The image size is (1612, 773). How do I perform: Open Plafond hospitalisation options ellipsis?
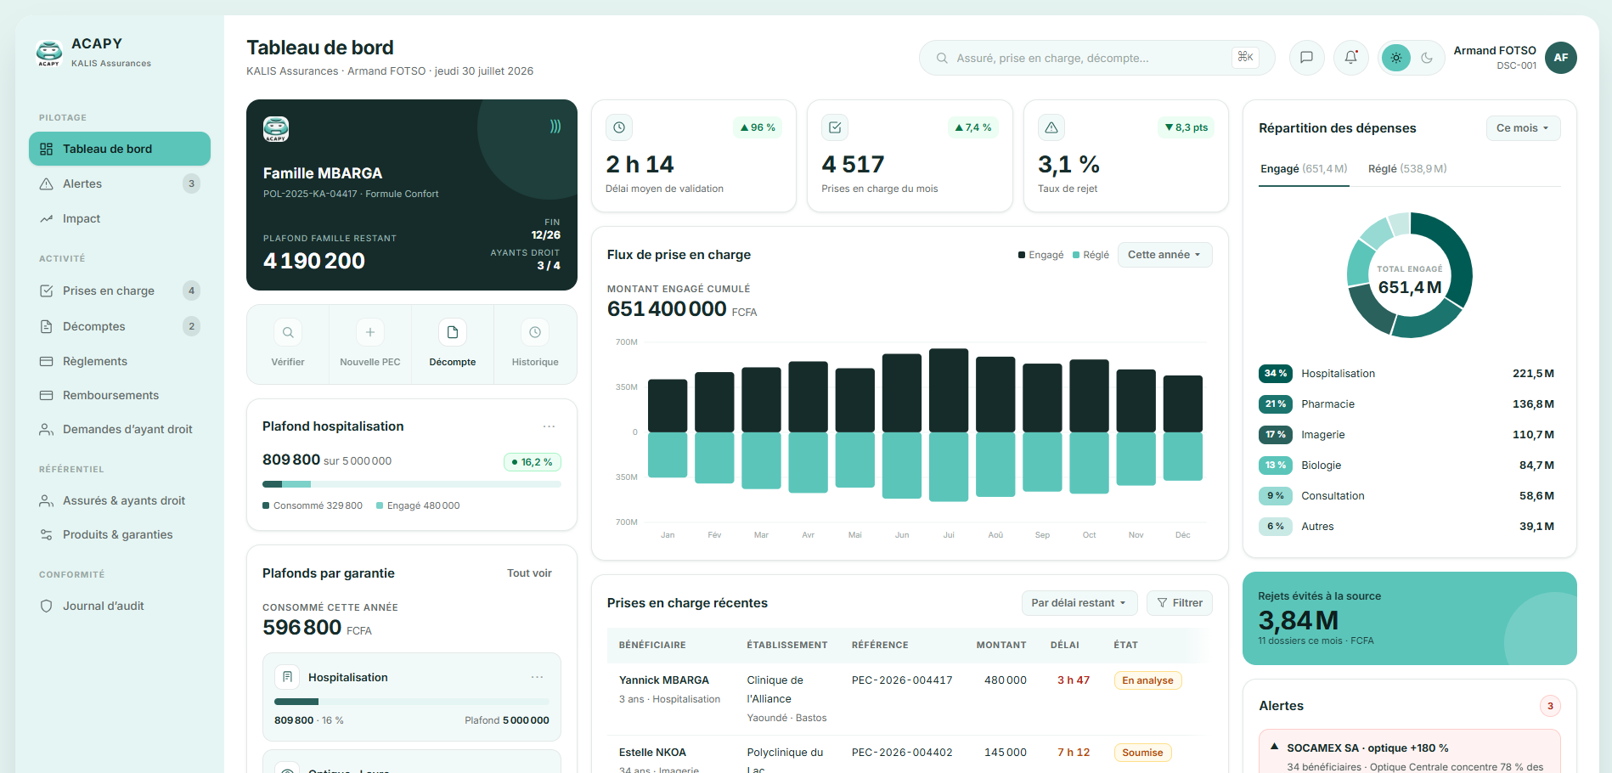tap(550, 426)
